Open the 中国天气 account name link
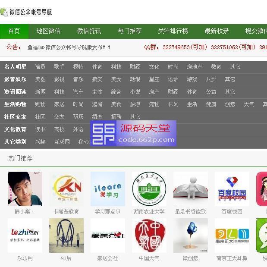Screen dimensions: 267x267 (x=149, y=258)
